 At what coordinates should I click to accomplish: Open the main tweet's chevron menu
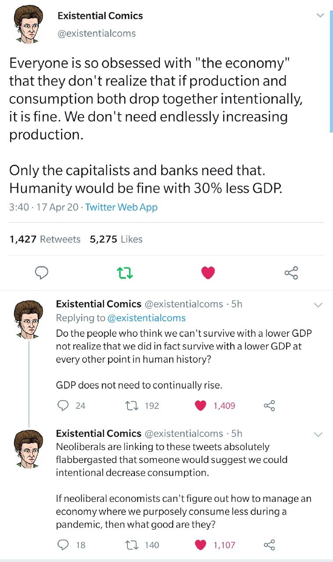pyautogui.click(x=320, y=16)
